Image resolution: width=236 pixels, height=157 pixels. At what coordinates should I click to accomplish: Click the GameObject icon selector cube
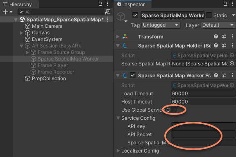pyautogui.click(x=121, y=16)
